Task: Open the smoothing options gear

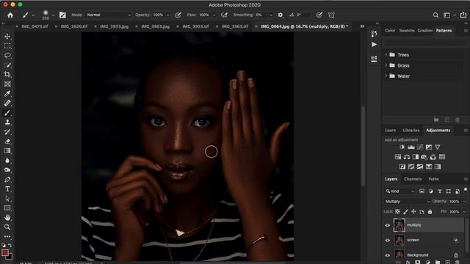Action: pos(281,15)
